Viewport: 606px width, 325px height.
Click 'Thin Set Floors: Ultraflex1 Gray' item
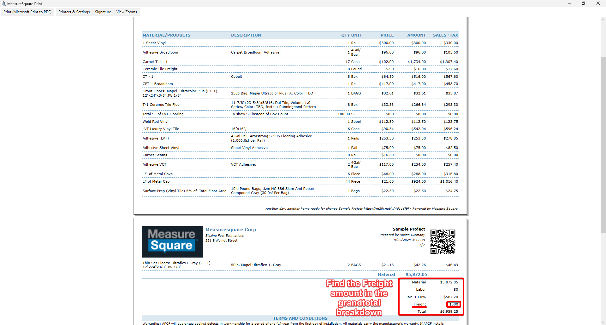[176, 265]
